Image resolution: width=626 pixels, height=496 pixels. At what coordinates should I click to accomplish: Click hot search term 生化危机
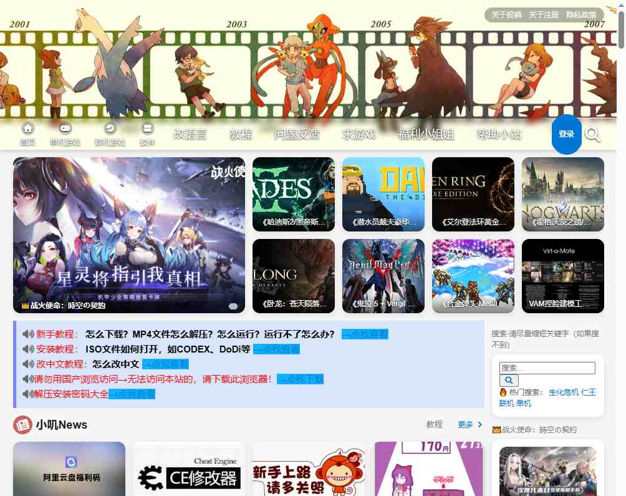564,392
